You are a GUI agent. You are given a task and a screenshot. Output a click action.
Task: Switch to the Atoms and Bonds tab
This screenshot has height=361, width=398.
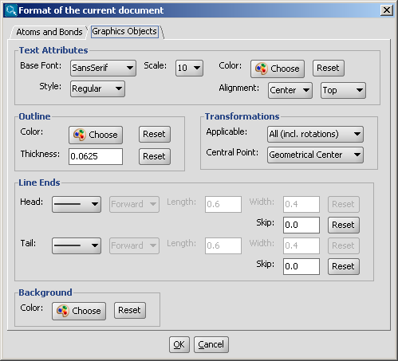click(49, 32)
